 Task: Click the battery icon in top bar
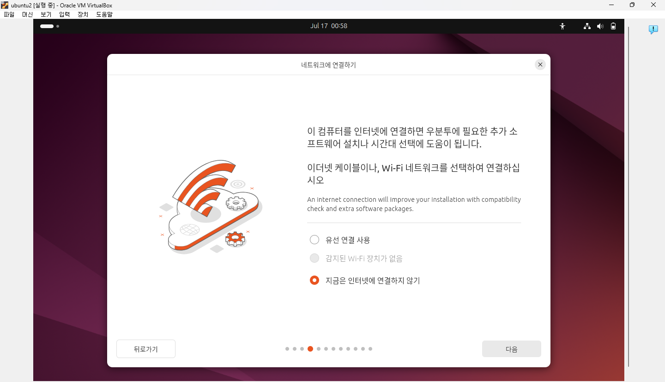tap(613, 26)
